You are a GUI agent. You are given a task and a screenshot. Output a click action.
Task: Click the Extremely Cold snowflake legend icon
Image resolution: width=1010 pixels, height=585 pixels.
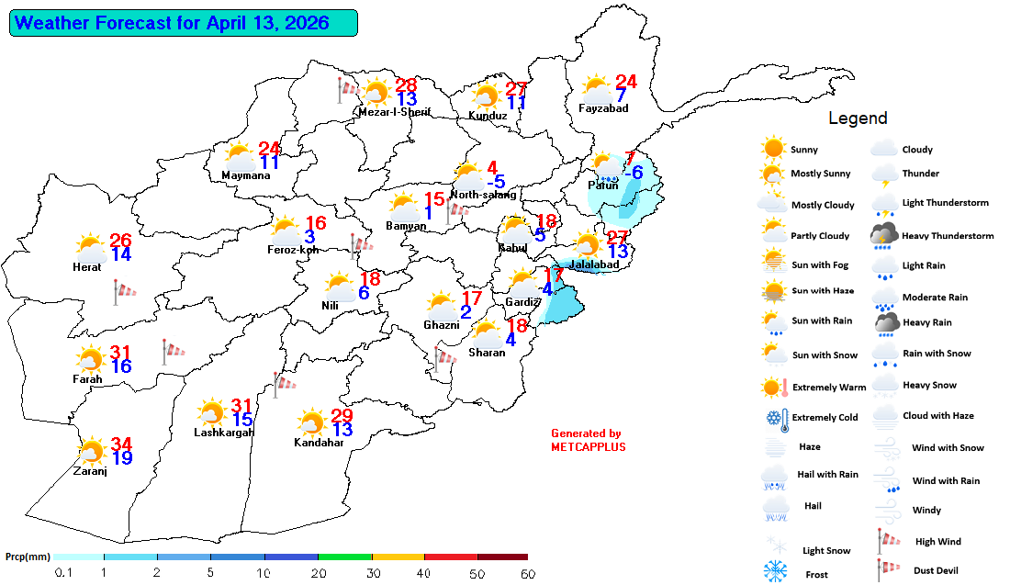click(773, 419)
